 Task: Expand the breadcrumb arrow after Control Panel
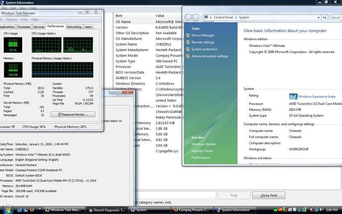click(x=236, y=18)
